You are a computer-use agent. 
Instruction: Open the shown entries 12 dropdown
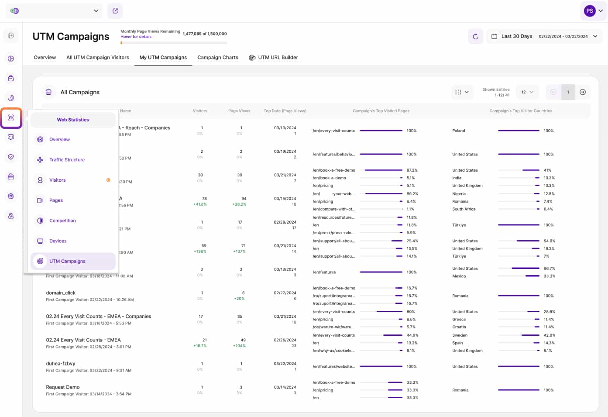coord(527,92)
